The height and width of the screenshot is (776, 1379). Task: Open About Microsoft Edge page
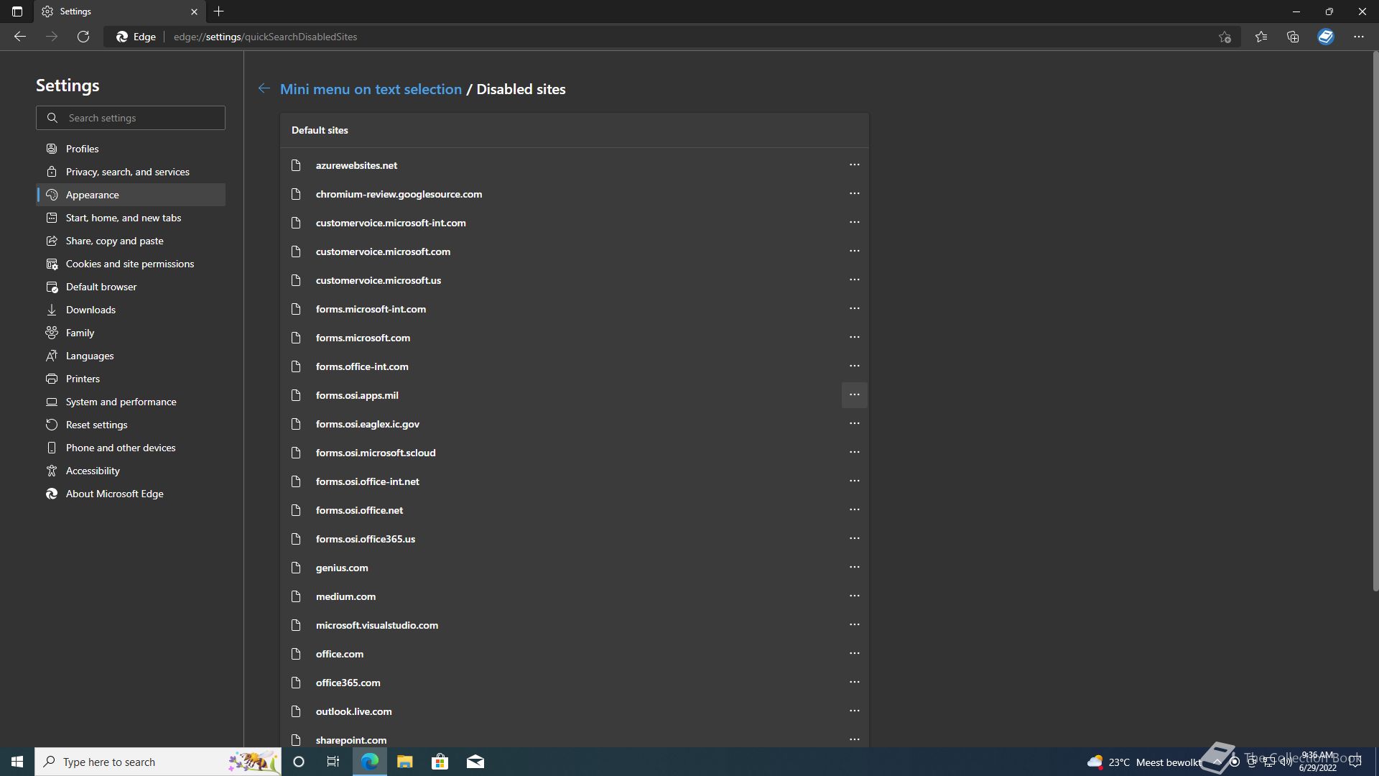(x=114, y=494)
